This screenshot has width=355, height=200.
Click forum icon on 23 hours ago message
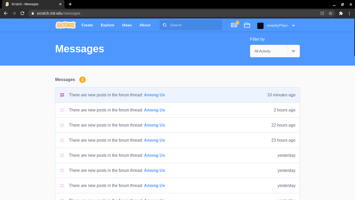tap(62, 140)
